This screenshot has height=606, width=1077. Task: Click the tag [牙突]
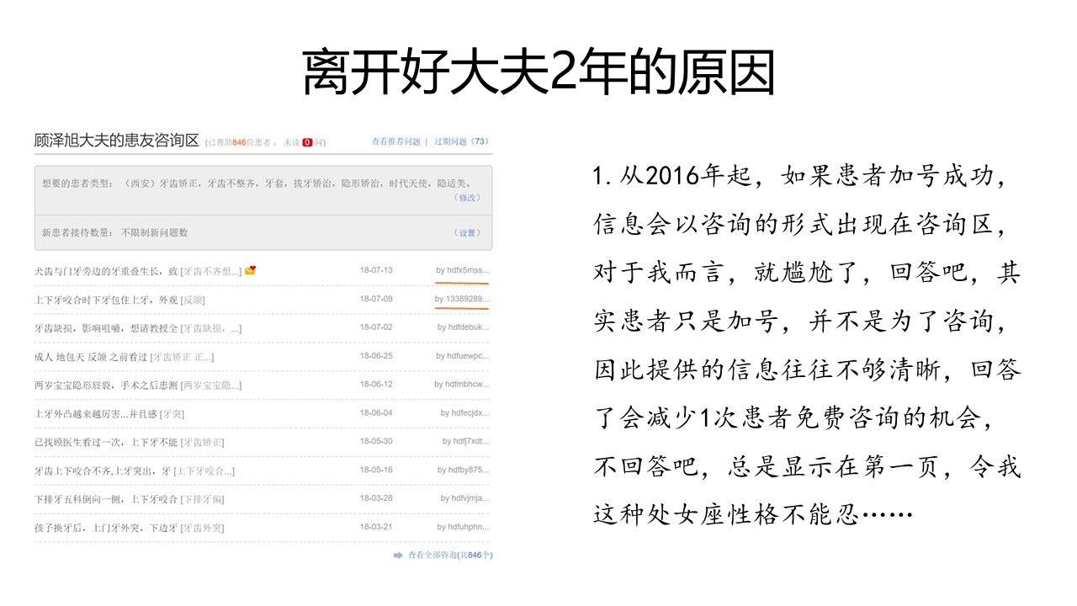pyautogui.click(x=172, y=413)
